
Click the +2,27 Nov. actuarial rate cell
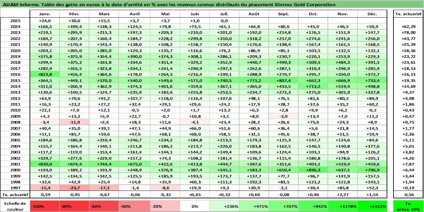pos(343,195)
